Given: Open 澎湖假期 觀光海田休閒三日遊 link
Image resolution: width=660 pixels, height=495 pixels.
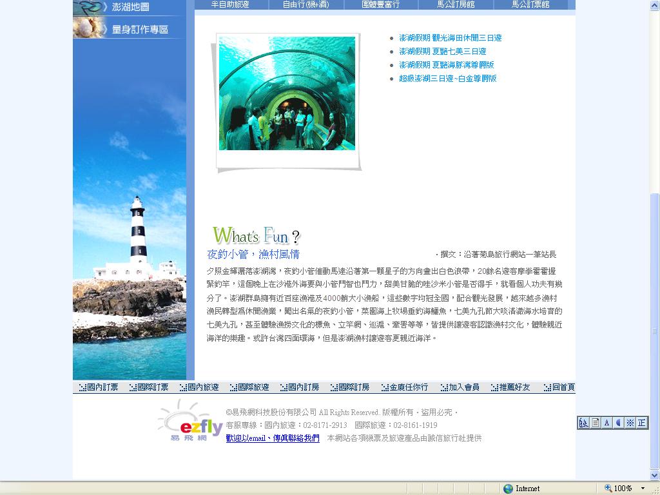Looking at the screenshot, I should click(450, 38).
